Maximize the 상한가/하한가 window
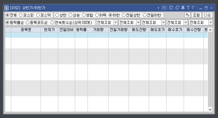Viewport: 218px width, 118px height. click(x=206, y=8)
